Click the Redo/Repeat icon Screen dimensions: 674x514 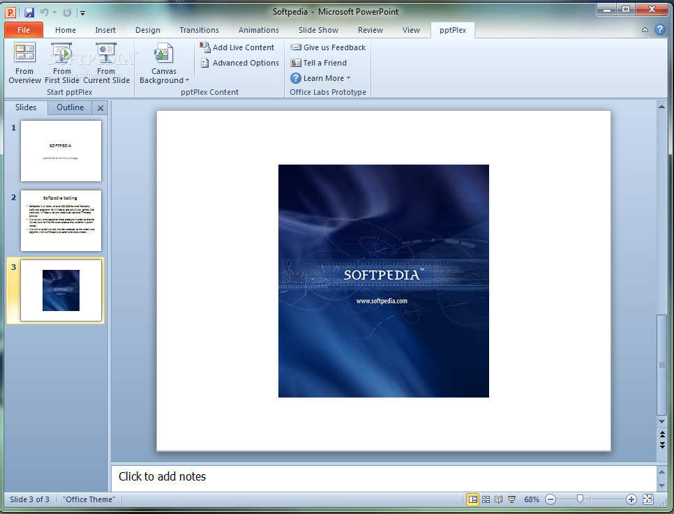pyautogui.click(x=66, y=13)
